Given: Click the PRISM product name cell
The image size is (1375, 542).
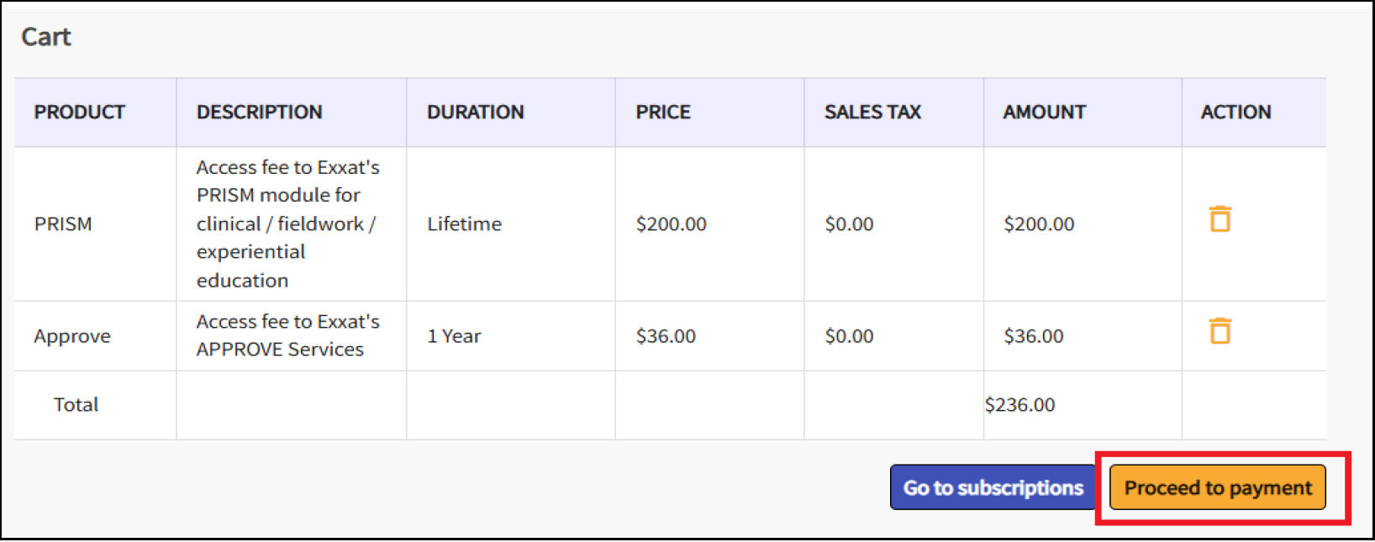Looking at the screenshot, I should click(63, 224).
